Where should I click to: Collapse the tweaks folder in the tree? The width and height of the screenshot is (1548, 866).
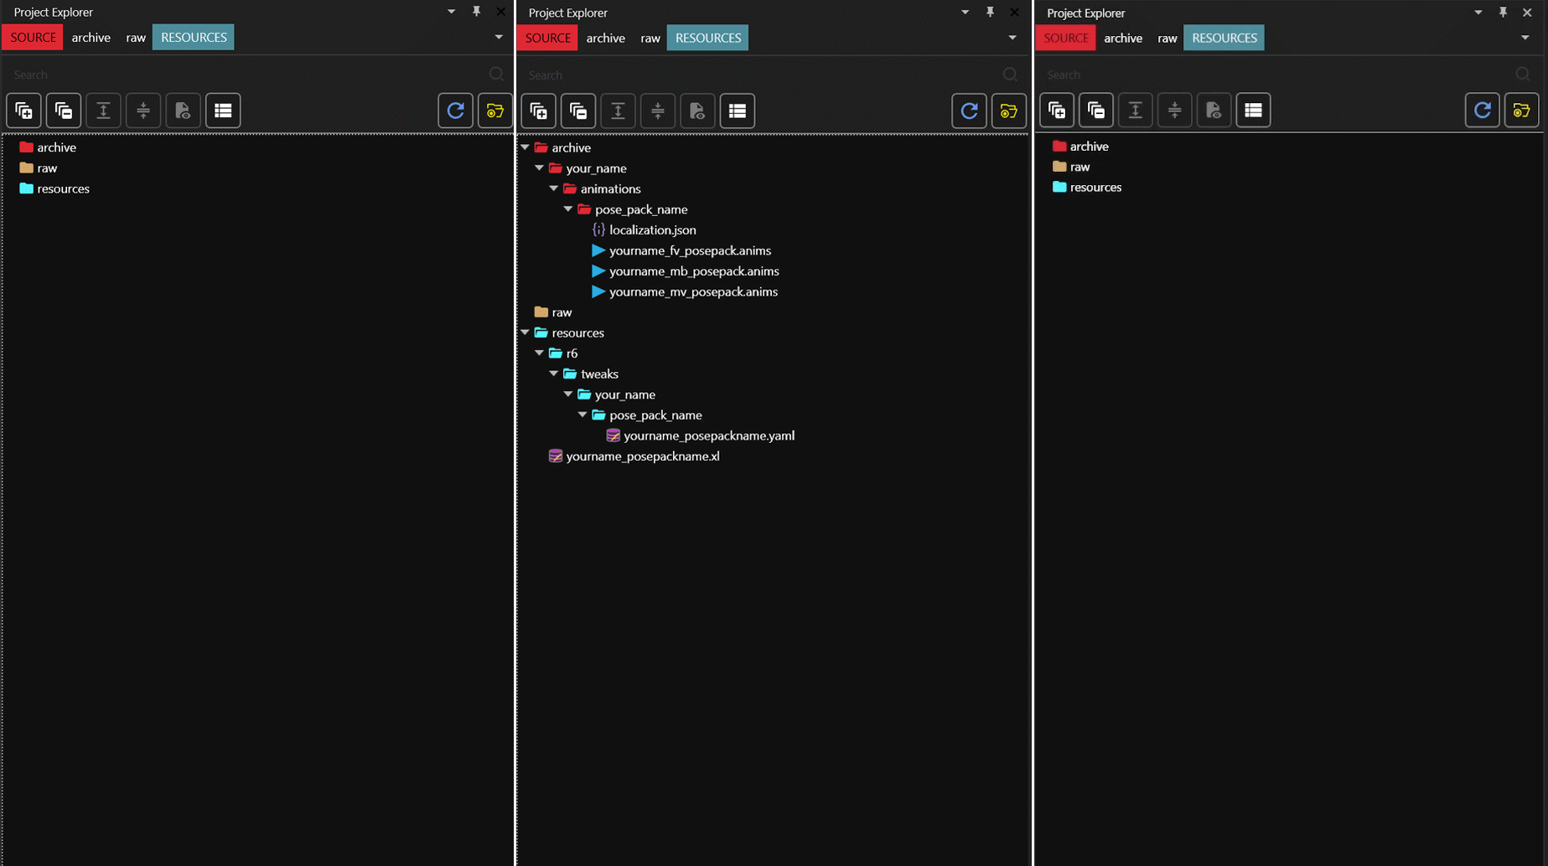pyautogui.click(x=554, y=374)
